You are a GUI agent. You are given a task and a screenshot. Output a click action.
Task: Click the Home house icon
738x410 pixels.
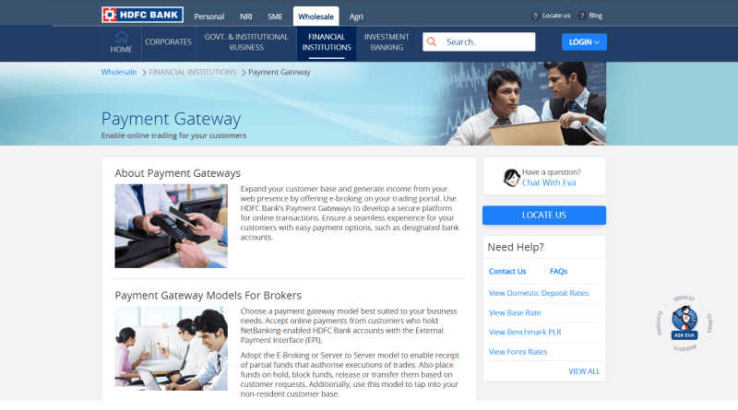(122, 37)
